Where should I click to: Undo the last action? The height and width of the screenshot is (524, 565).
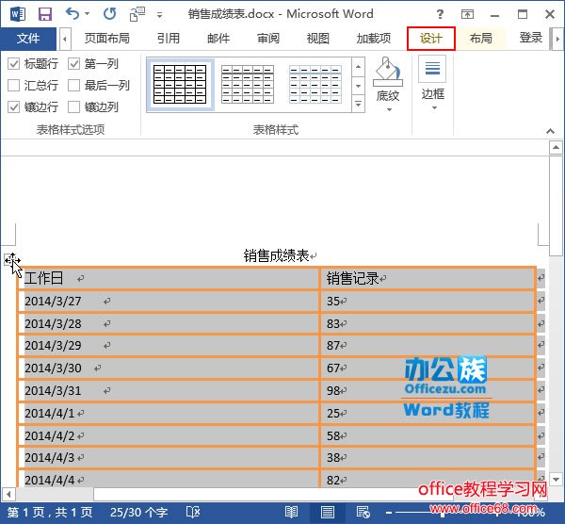pyautogui.click(x=73, y=14)
